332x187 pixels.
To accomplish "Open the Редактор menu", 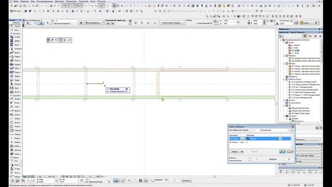I will click(x=24, y=1).
